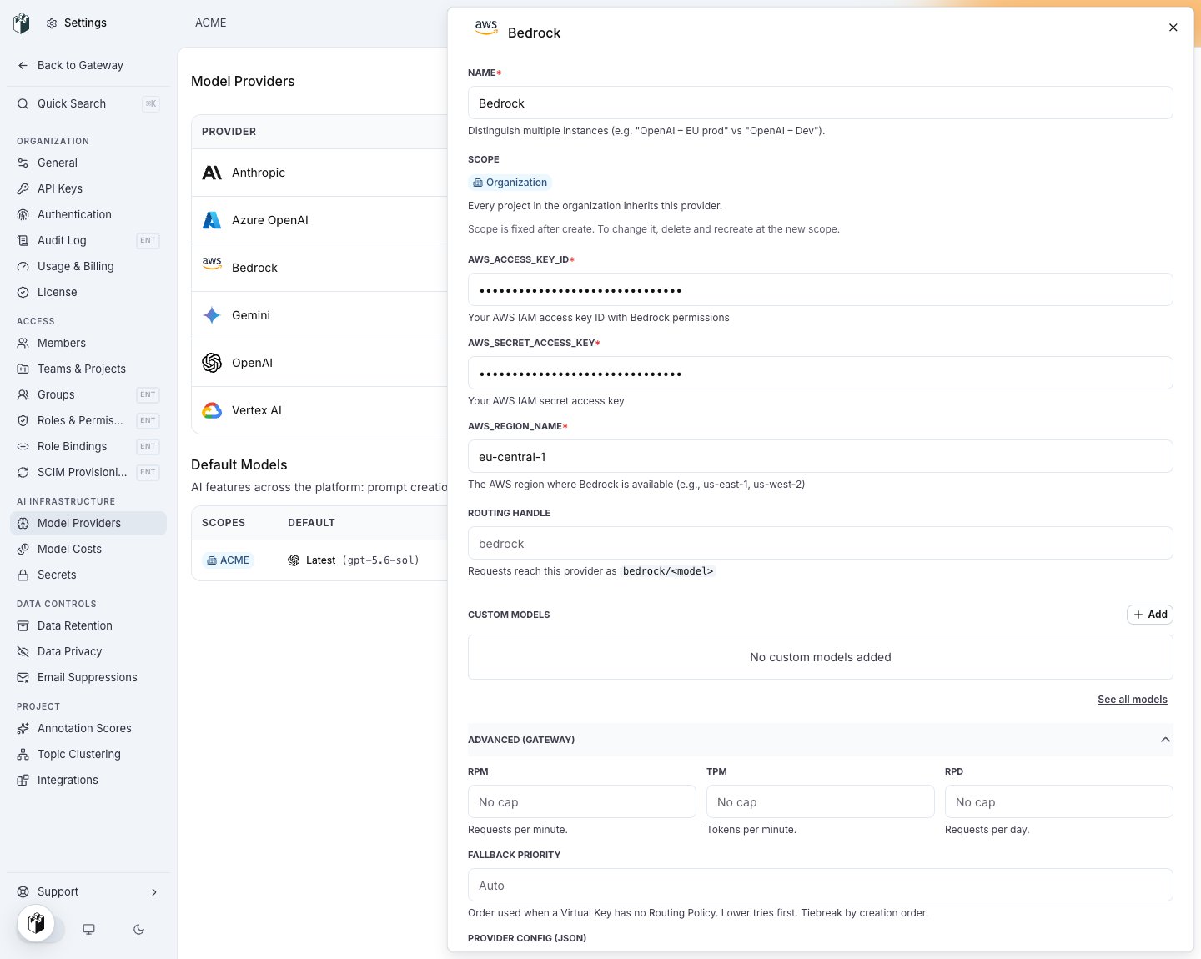Click the Data Privacy eye-off icon
Image resolution: width=1201 pixels, height=959 pixels.
coord(23,651)
